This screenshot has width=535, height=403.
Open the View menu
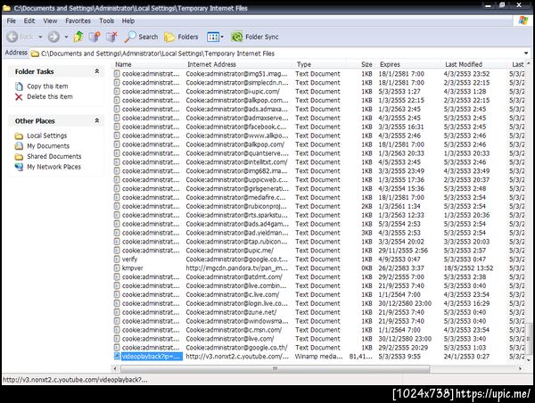(50, 21)
